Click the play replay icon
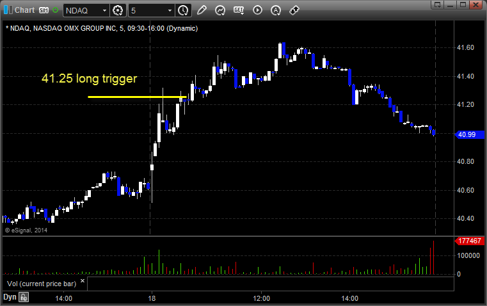The height and width of the screenshot is (306, 487). (257, 10)
